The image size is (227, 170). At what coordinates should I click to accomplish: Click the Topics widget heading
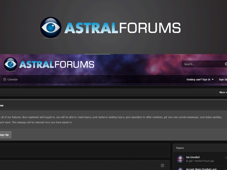coord(180,148)
